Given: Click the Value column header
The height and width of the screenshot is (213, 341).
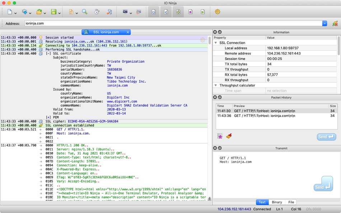Looking at the screenshot, I should coord(301,38).
